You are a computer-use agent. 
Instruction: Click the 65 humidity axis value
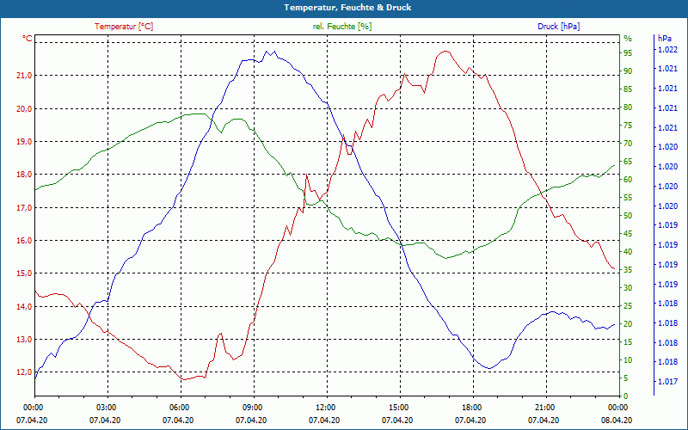[628, 162]
